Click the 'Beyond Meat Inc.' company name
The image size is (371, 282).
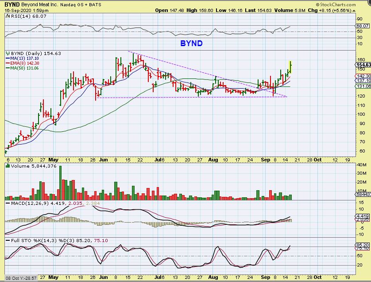pyautogui.click(x=40, y=4)
